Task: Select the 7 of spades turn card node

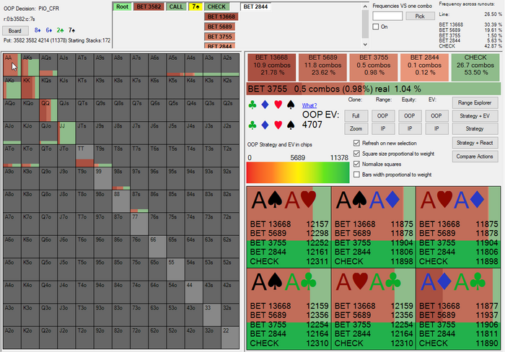Action: tap(196, 6)
